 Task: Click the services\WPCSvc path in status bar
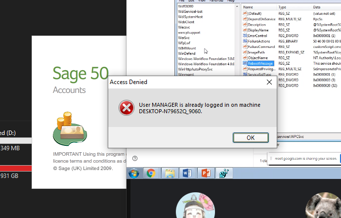(291, 136)
